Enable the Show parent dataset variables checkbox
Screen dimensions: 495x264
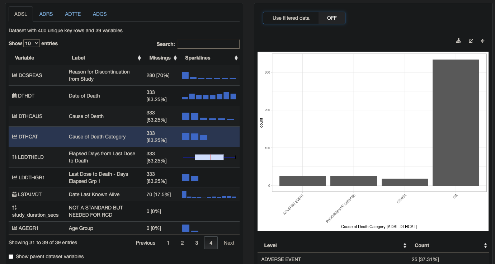pyautogui.click(x=10, y=256)
